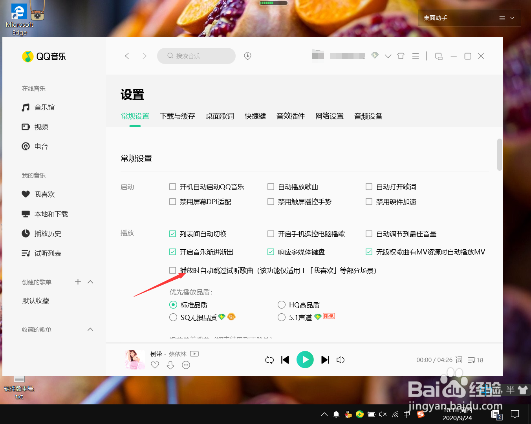Select SQ无损品质 radio button

[x=173, y=317]
